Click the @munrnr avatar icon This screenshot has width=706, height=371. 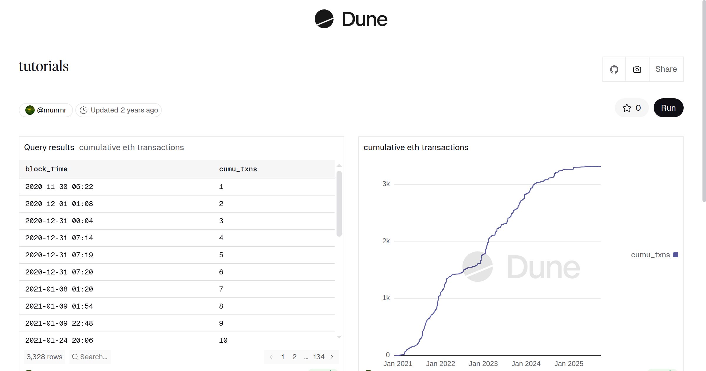point(30,110)
